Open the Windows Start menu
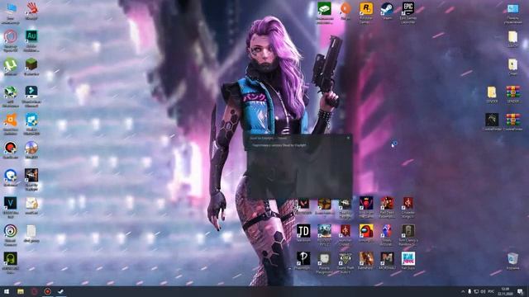The height and width of the screenshot is (297, 529). pos(7,291)
